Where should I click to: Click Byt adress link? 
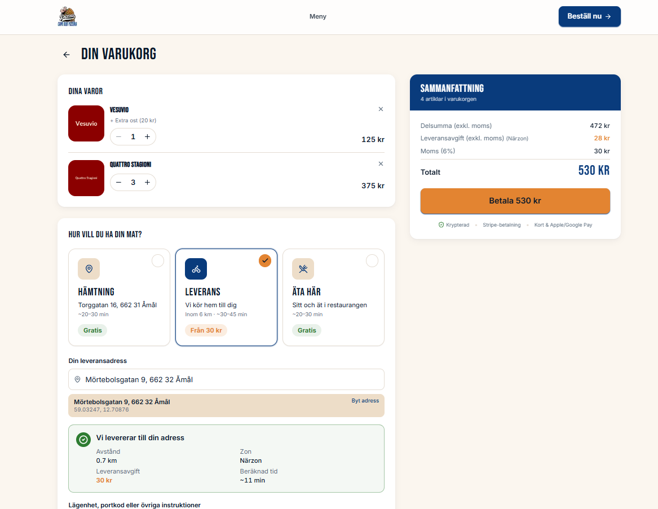365,401
